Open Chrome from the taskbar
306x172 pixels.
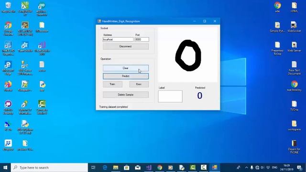click(x=160, y=168)
